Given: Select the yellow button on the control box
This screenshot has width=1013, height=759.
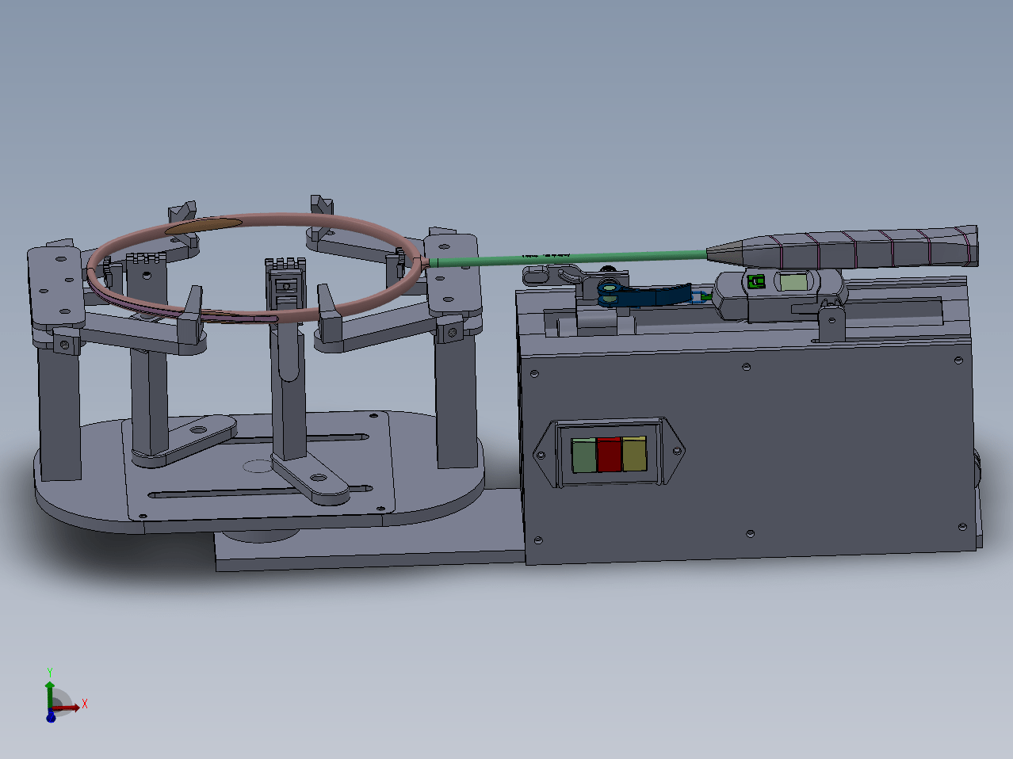Looking at the screenshot, I should point(634,454).
